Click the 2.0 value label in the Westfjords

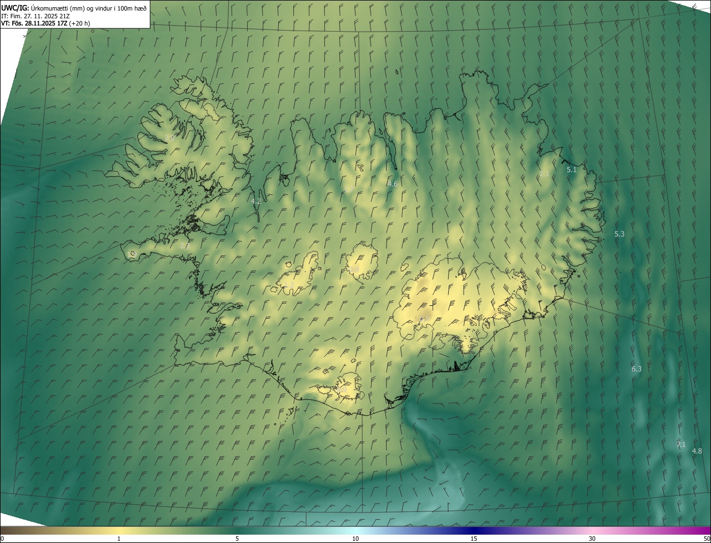coord(169,137)
